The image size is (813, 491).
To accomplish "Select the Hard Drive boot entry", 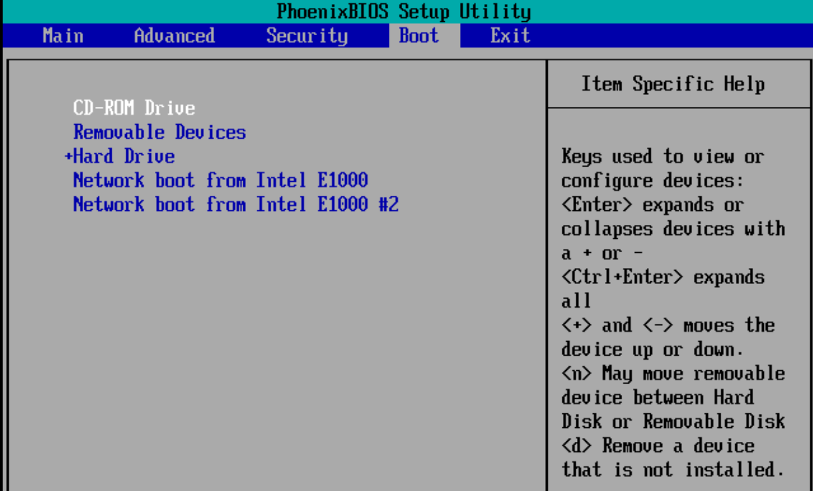I will point(124,157).
